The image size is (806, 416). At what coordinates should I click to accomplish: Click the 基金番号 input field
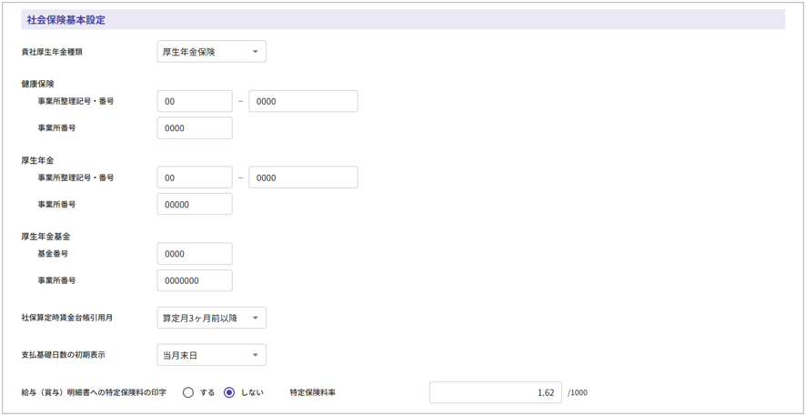click(195, 254)
